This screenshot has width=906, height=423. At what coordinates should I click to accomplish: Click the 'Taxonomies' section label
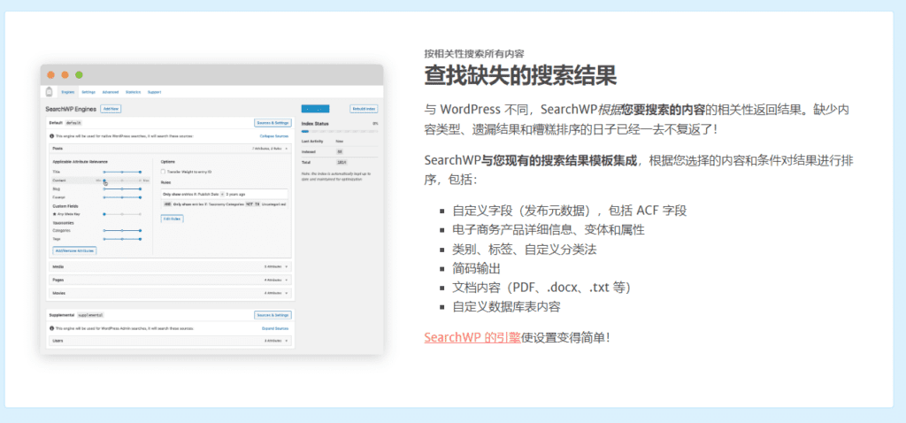point(63,222)
